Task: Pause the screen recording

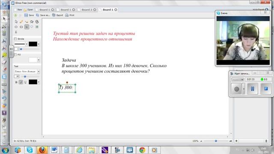Action: pyautogui.click(x=252, y=89)
